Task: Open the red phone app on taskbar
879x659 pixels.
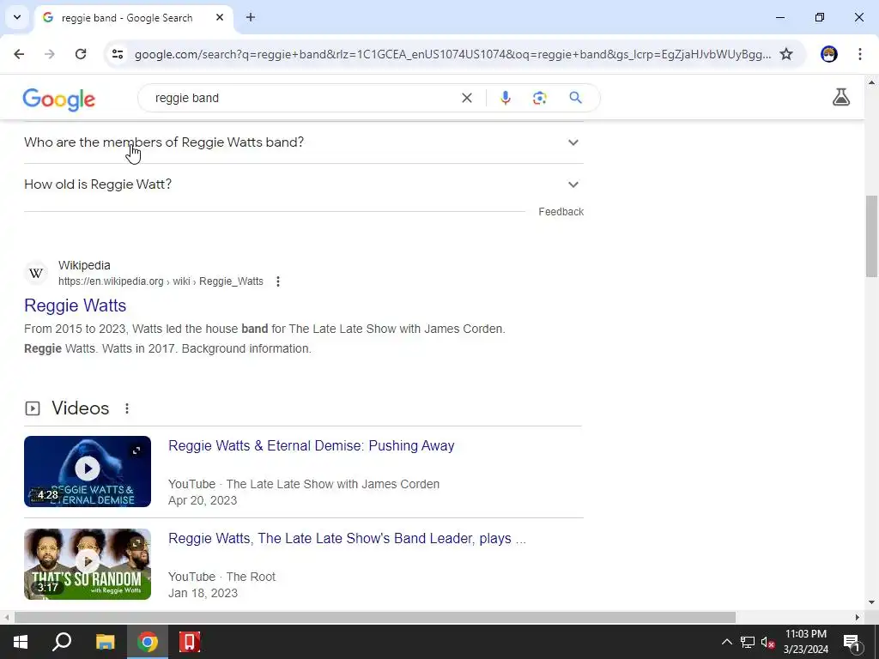Action: pyautogui.click(x=190, y=642)
